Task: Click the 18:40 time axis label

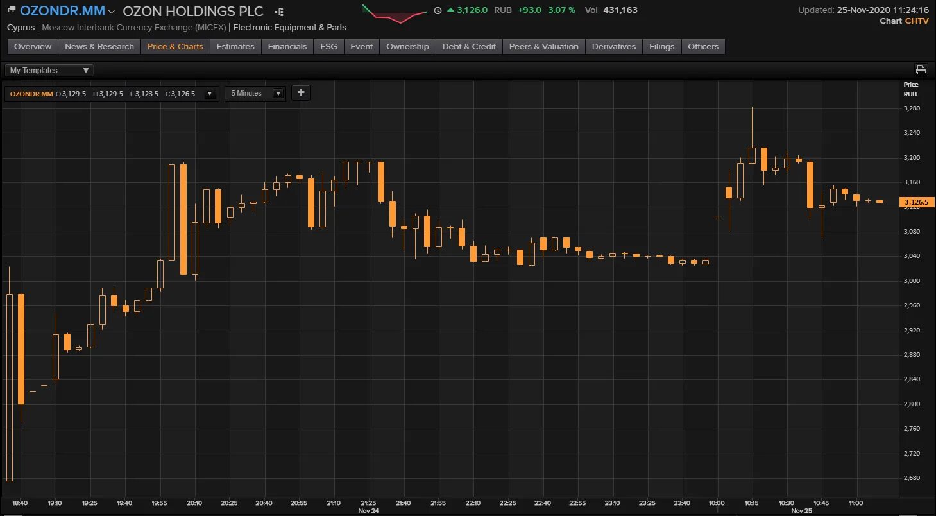Action: pos(20,503)
